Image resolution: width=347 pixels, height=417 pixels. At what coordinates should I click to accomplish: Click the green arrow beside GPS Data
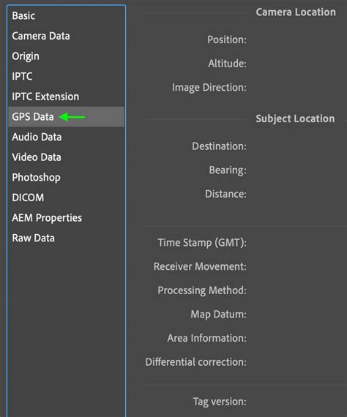72,117
